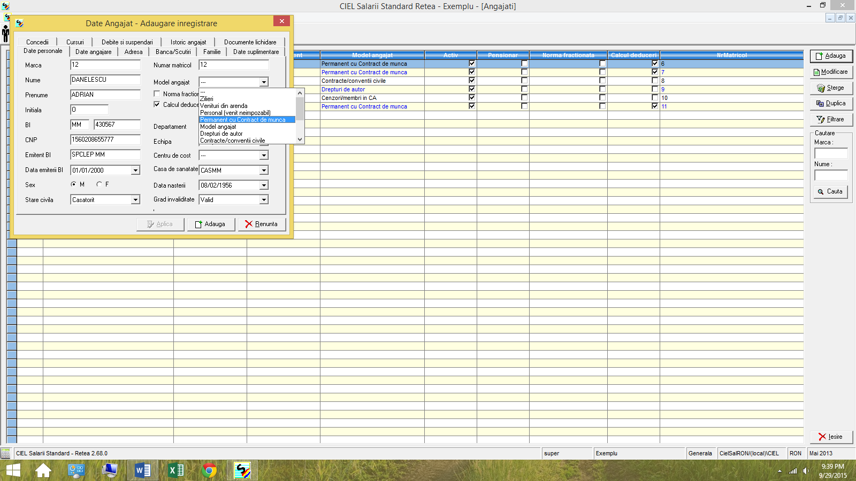Select the M sex radio button
The height and width of the screenshot is (481, 856).
click(x=73, y=184)
